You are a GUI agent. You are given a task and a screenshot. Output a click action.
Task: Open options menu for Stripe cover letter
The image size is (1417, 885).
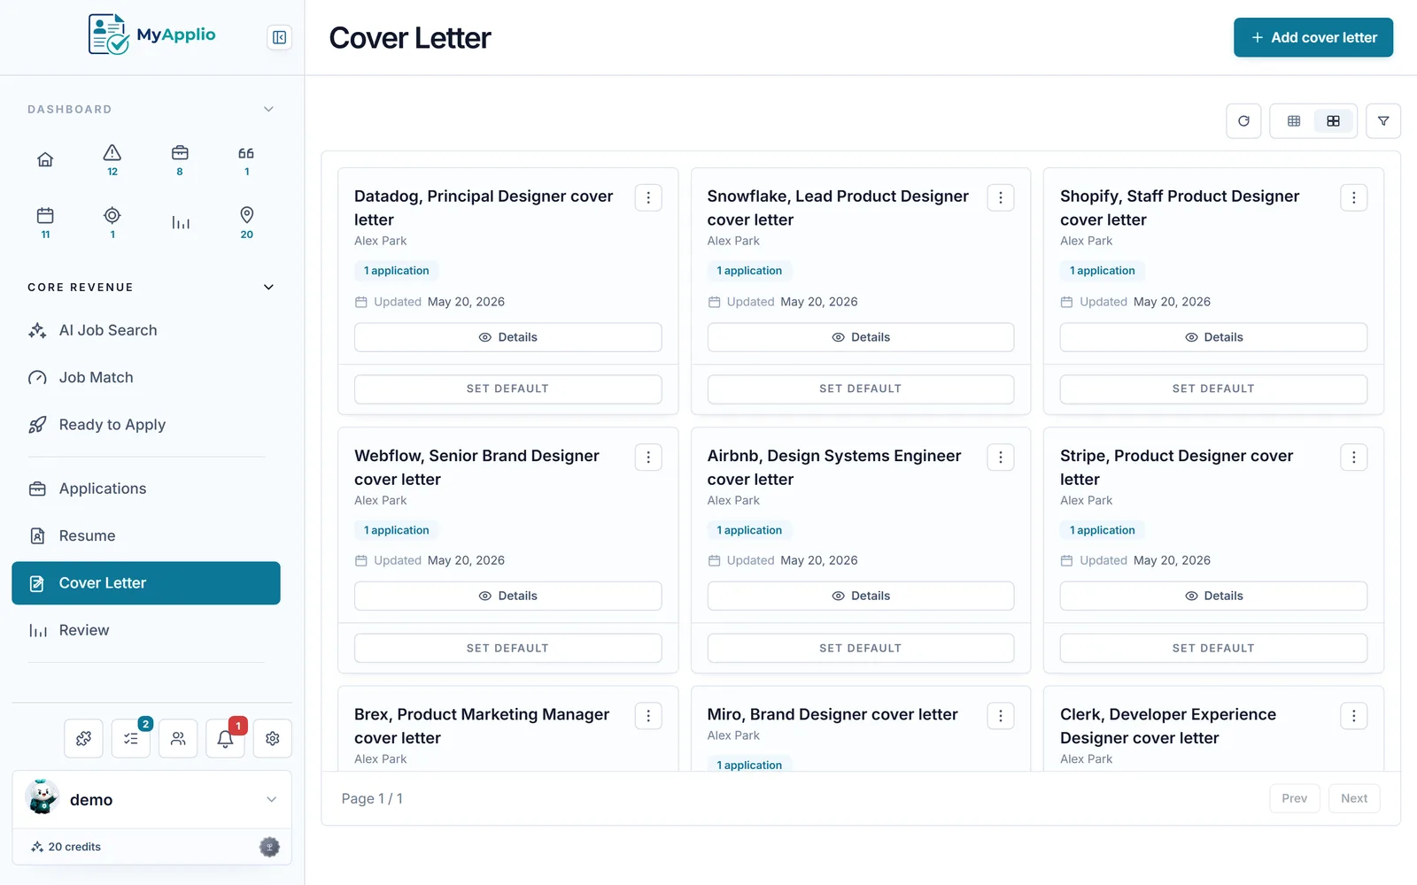tap(1353, 457)
